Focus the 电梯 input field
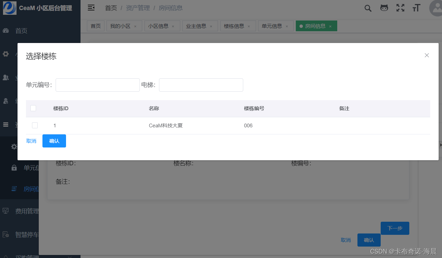This screenshot has height=258, width=442. (x=201, y=85)
